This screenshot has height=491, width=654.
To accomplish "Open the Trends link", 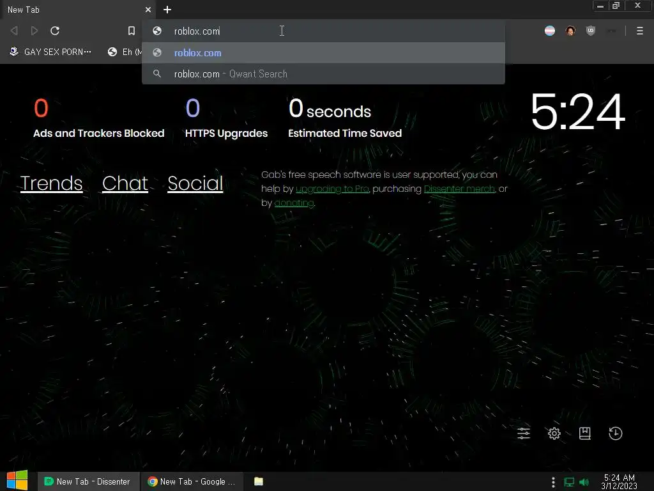I will (51, 183).
